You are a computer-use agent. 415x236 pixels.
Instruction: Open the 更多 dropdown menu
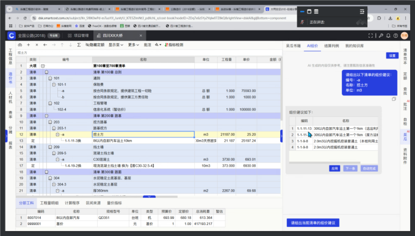tap(134, 45)
